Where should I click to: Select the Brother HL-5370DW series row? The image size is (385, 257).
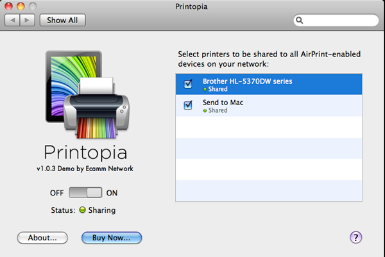269,84
